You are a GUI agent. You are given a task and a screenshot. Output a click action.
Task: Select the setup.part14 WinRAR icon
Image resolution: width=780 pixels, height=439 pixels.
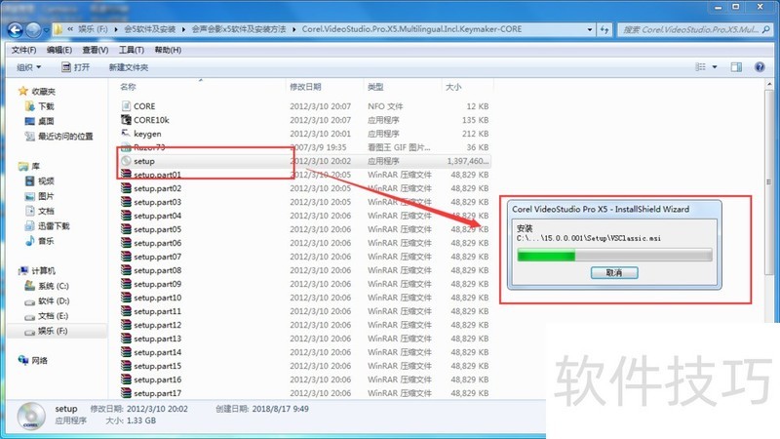(x=126, y=352)
